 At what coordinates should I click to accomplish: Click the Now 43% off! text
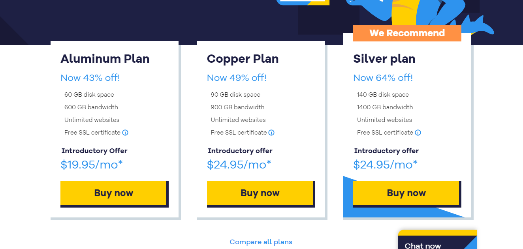(90, 78)
